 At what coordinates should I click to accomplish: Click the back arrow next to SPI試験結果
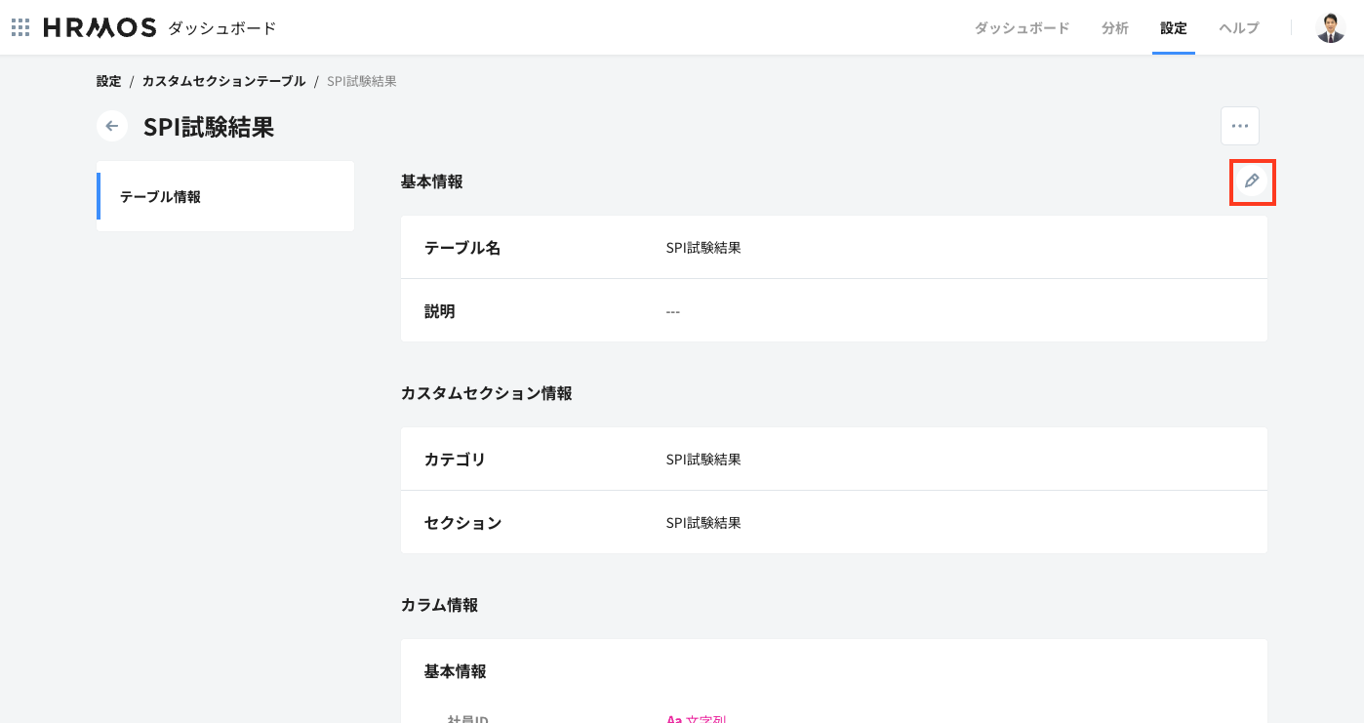point(111,126)
